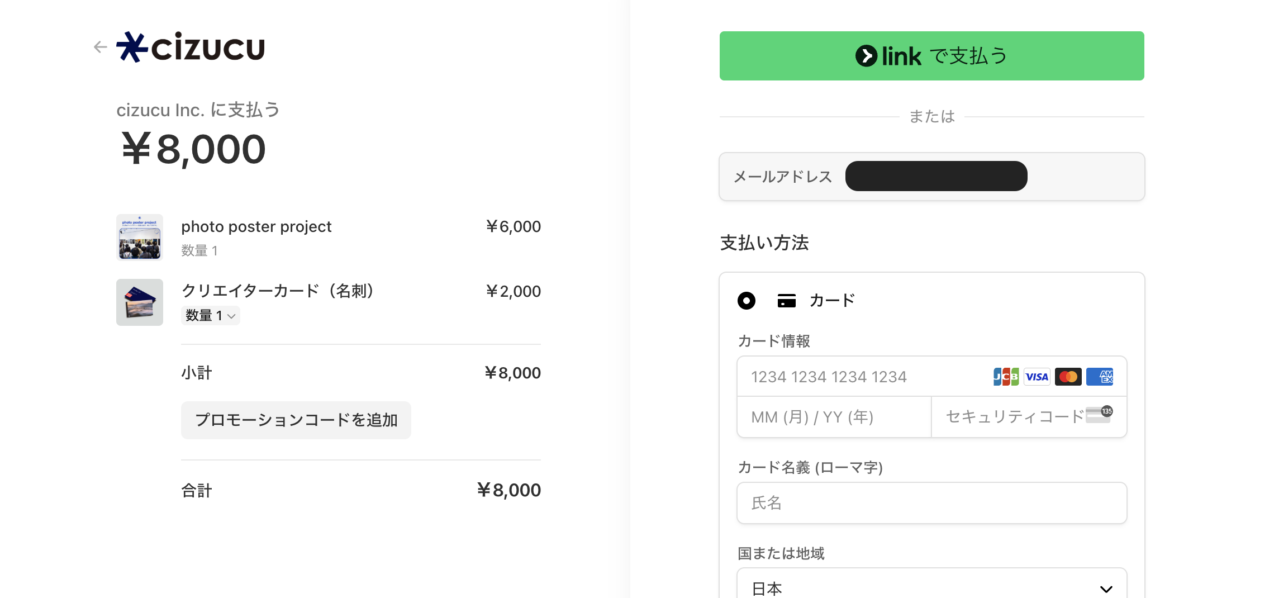Click the 氏名 cardholder name field

point(931,503)
